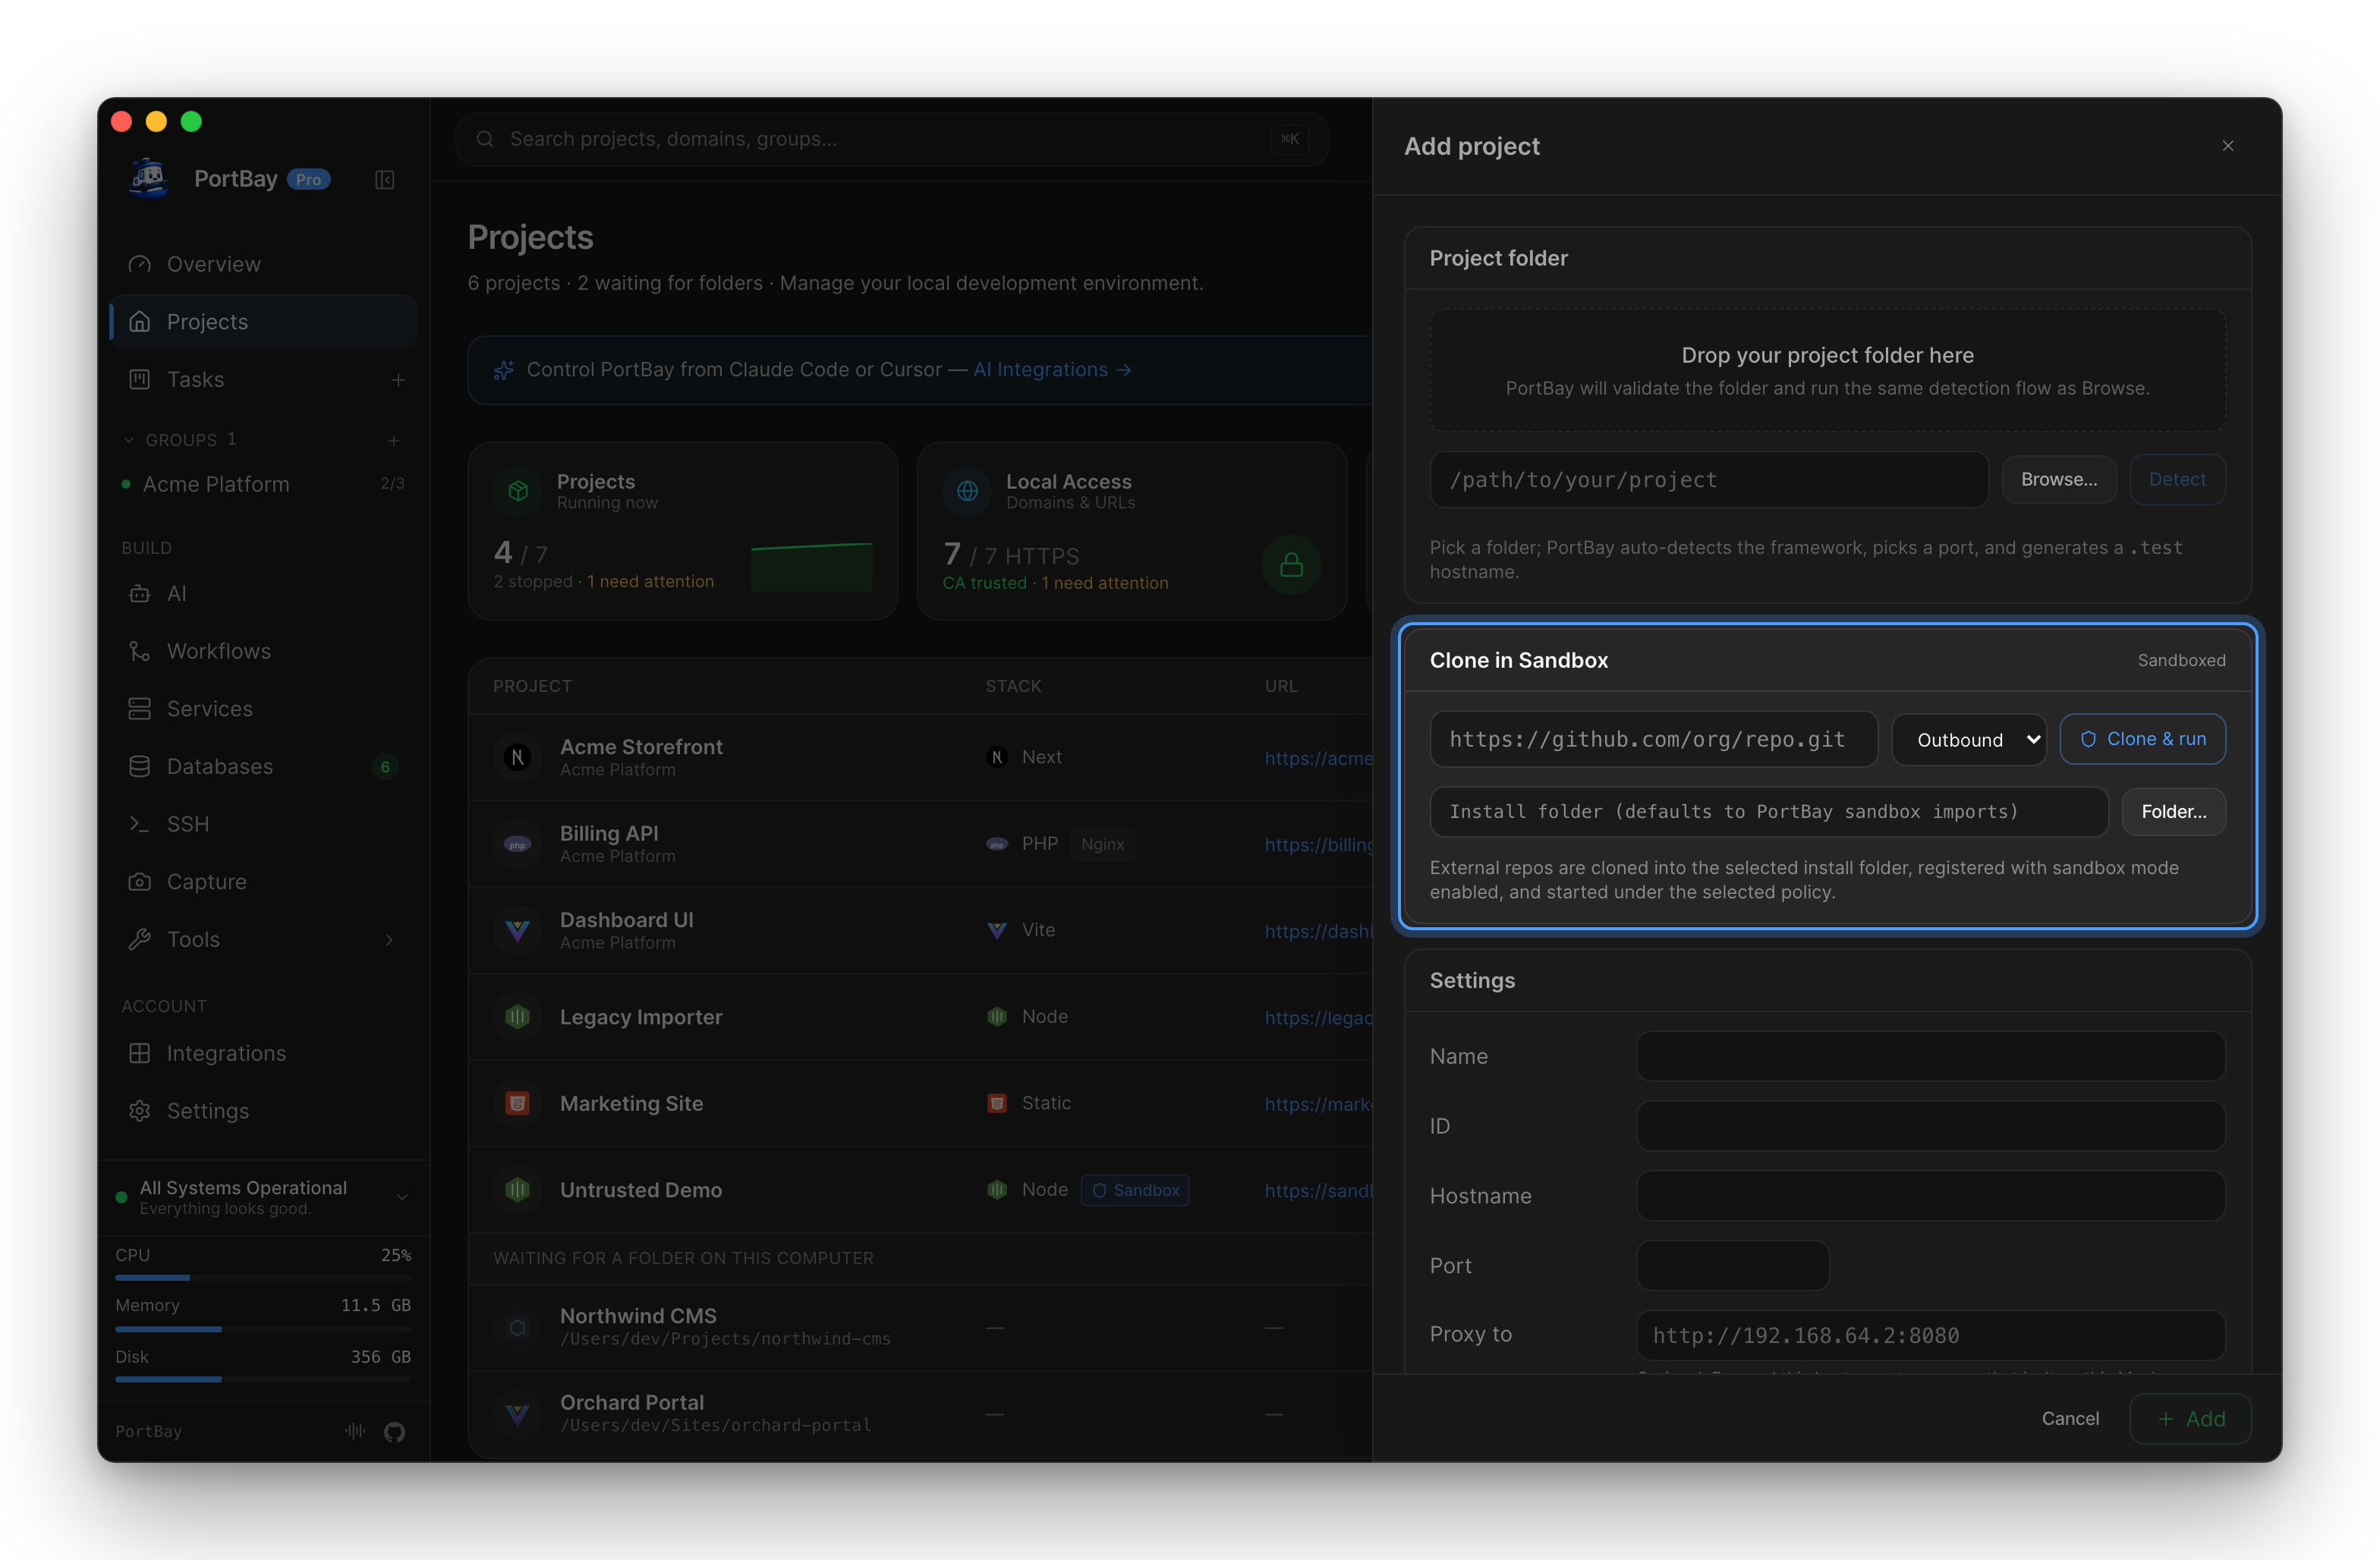Click the Dashboard UI Vite icon

[517, 931]
